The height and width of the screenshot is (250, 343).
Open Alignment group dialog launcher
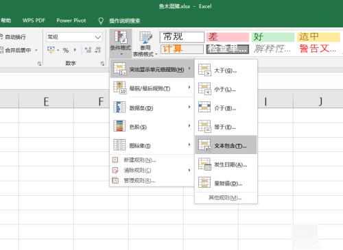click(x=39, y=64)
